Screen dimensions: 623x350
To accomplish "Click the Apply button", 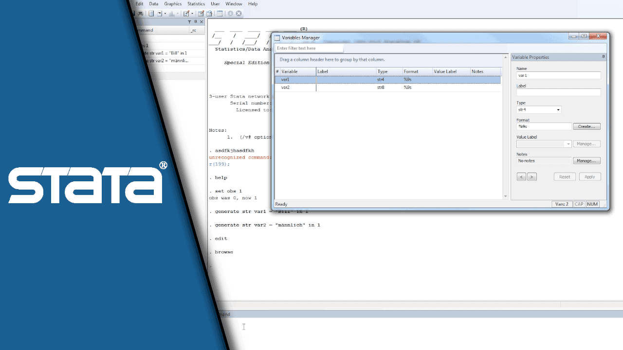I will pyautogui.click(x=590, y=177).
